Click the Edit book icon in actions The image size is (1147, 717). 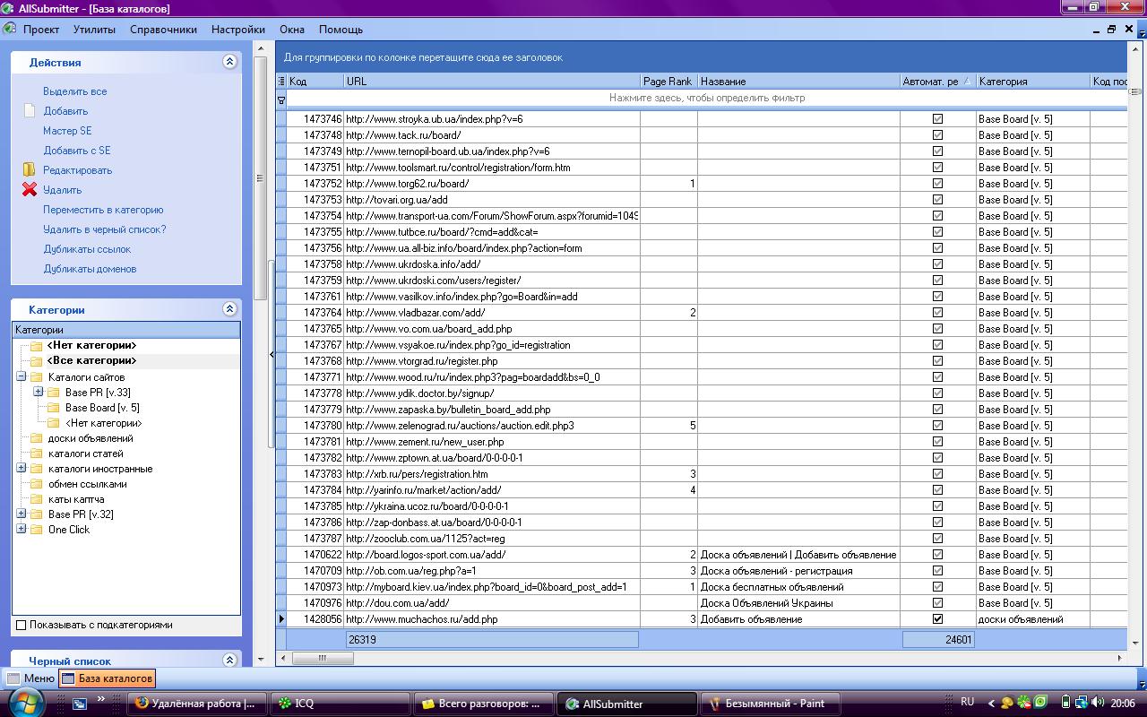click(29, 170)
